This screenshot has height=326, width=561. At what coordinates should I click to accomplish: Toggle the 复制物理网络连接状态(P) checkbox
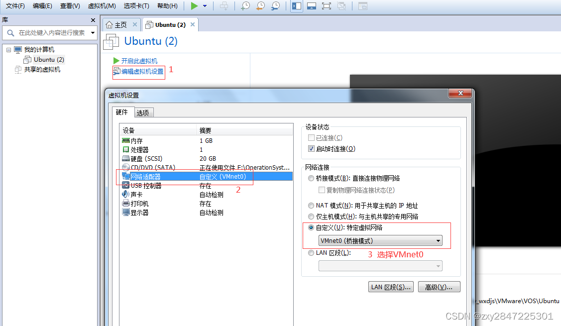(322, 190)
